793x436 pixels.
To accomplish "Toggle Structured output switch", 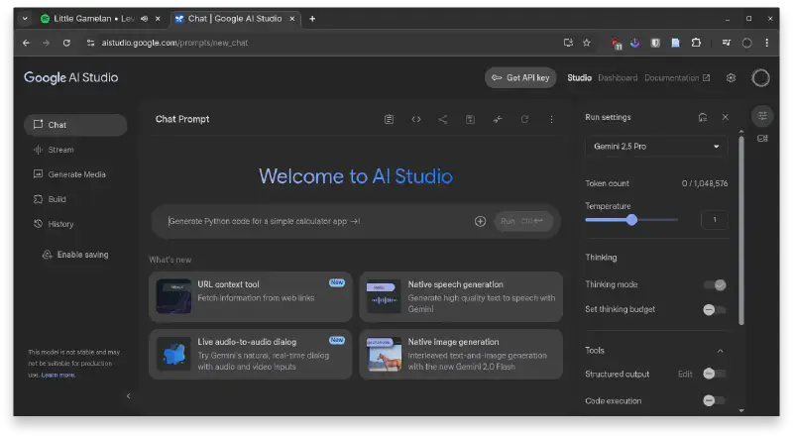I will tap(714, 374).
